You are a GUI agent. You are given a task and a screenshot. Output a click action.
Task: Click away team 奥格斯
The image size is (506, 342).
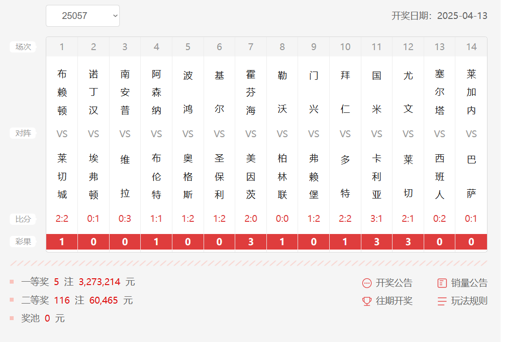click(188, 176)
